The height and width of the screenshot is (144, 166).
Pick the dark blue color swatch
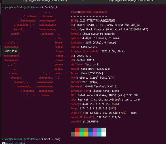tap(90, 130)
